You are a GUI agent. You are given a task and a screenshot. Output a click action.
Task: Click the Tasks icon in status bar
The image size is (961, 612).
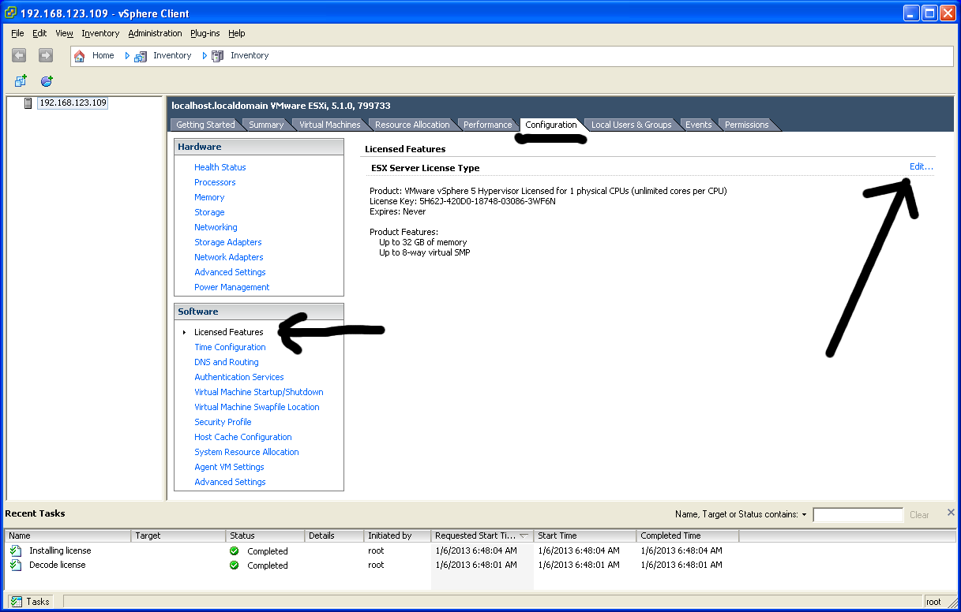[17, 602]
